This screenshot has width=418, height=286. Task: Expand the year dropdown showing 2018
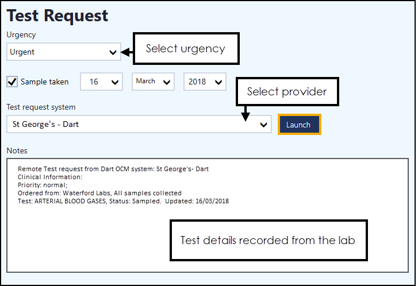point(205,82)
